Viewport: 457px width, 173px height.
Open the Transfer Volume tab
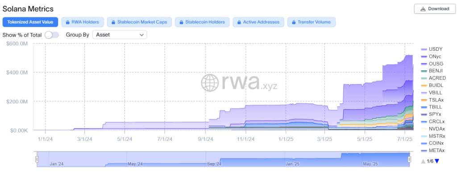[x=311, y=22]
